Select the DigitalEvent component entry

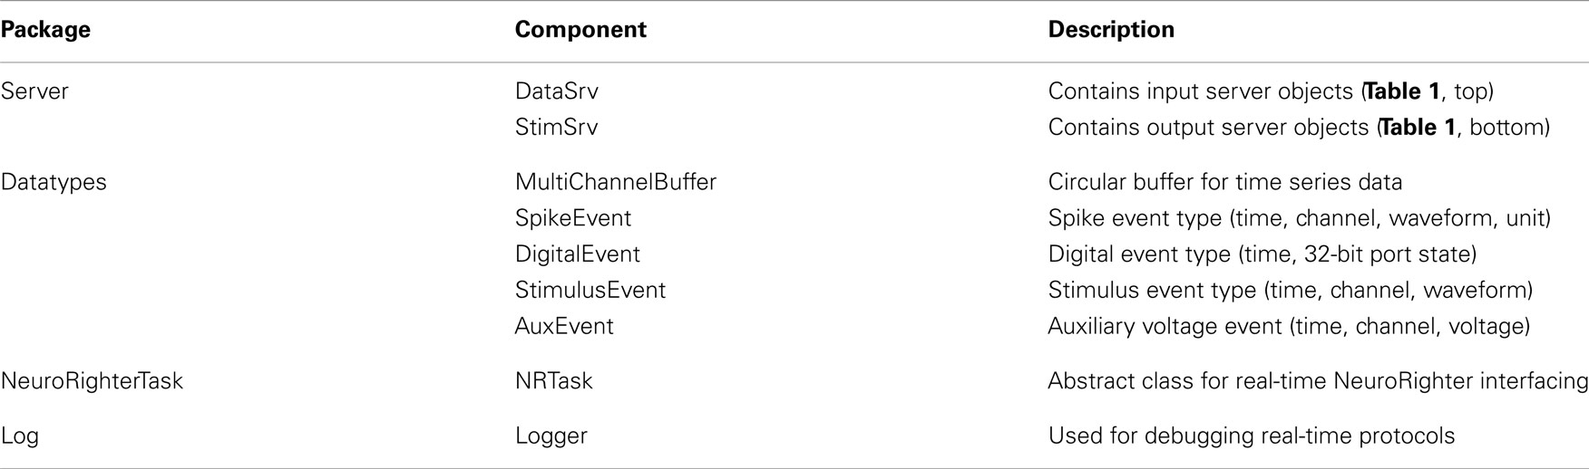click(578, 254)
